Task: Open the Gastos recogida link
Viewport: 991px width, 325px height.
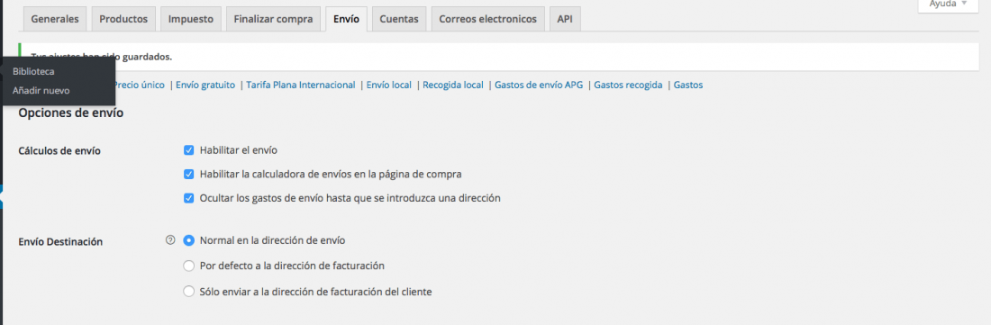Action: tap(628, 85)
